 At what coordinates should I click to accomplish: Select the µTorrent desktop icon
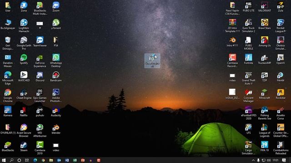point(56,24)
